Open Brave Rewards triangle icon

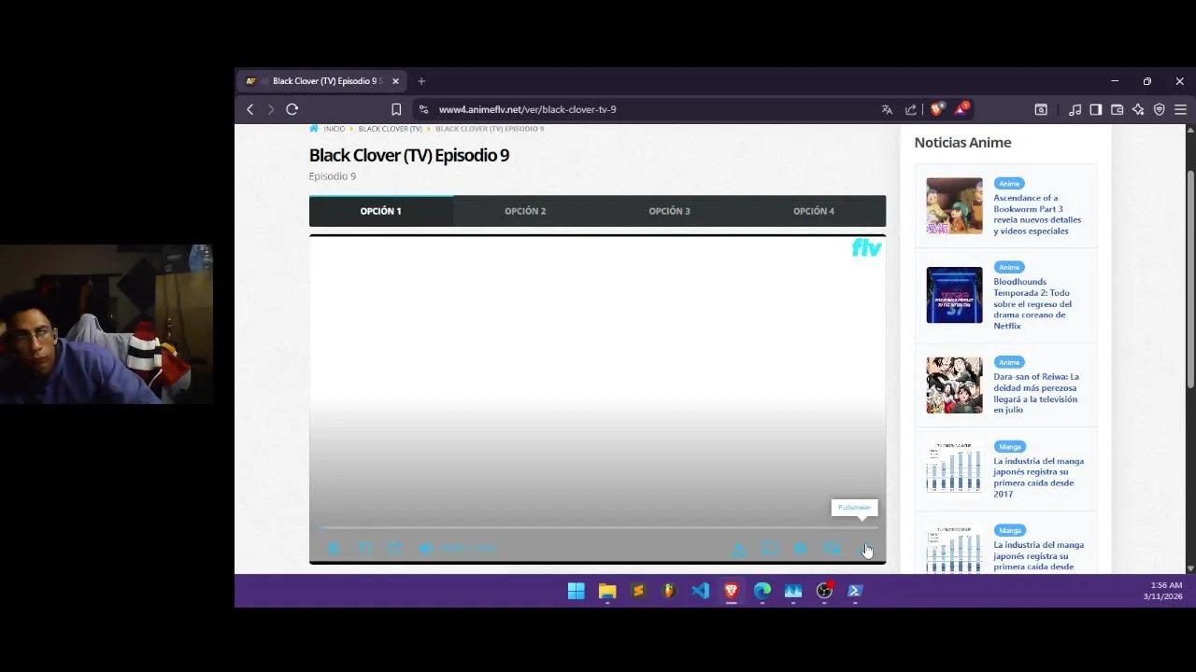961,109
